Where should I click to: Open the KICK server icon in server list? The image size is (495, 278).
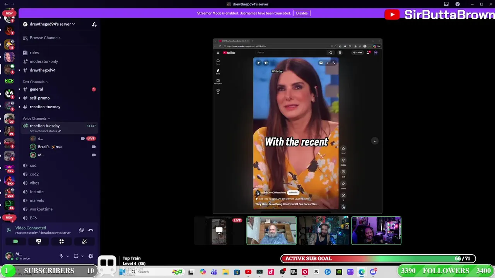(x=9, y=81)
